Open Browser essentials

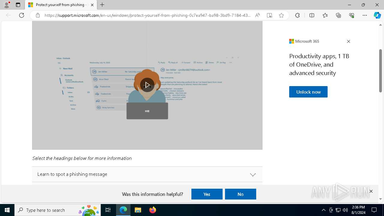pos(352,15)
